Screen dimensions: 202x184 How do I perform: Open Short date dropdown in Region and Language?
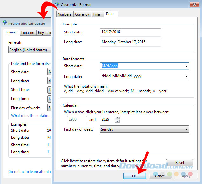(x=49, y=72)
